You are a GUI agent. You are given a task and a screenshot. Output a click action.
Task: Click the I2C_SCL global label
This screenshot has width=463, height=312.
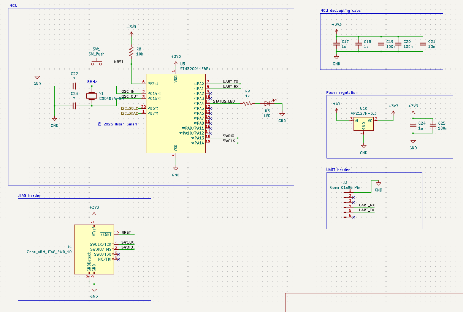coord(130,108)
